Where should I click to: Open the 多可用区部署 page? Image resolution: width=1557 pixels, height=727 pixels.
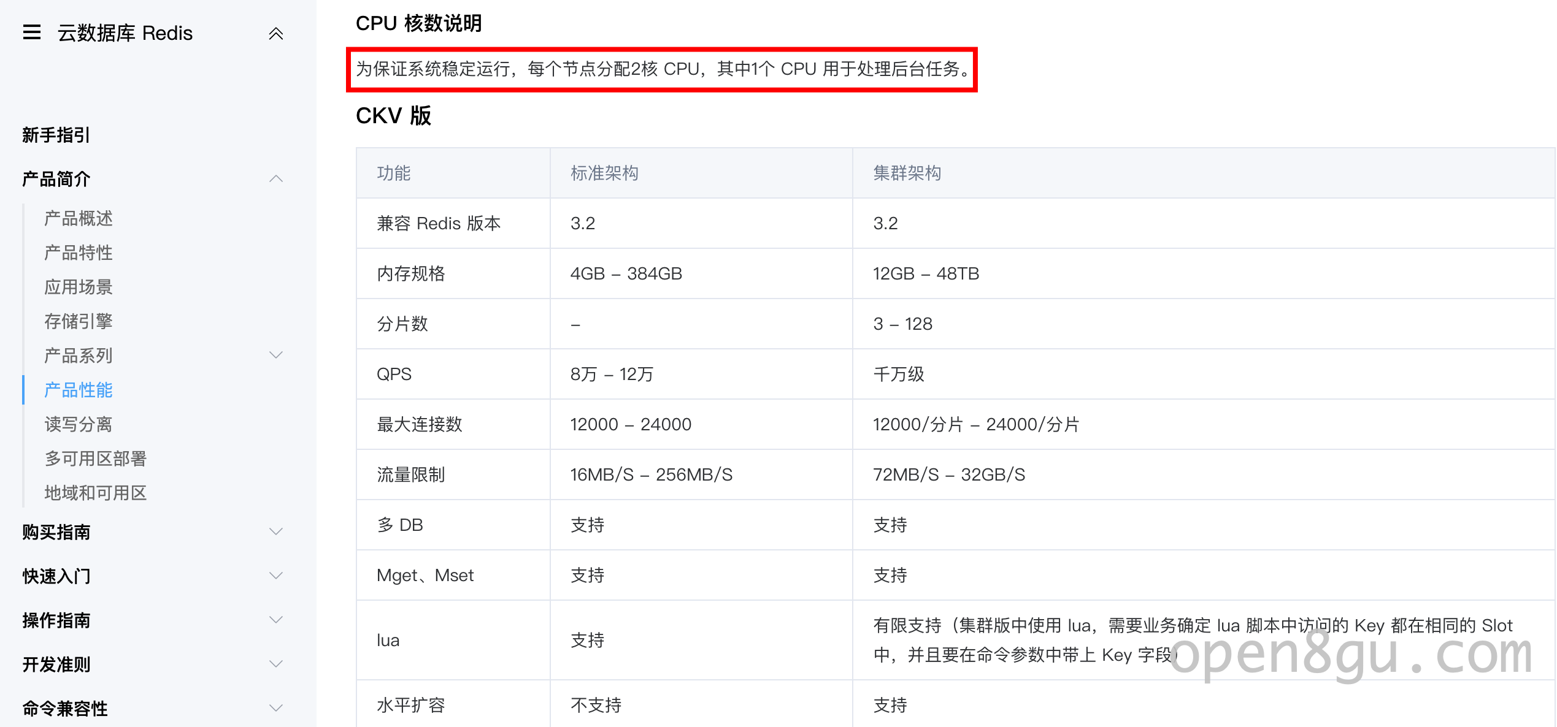96,459
